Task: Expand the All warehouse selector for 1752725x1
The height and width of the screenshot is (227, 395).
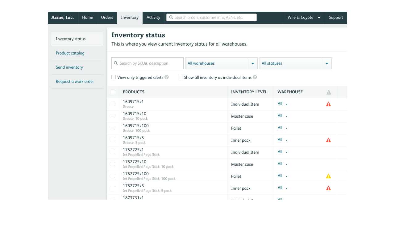Action: click(282, 152)
